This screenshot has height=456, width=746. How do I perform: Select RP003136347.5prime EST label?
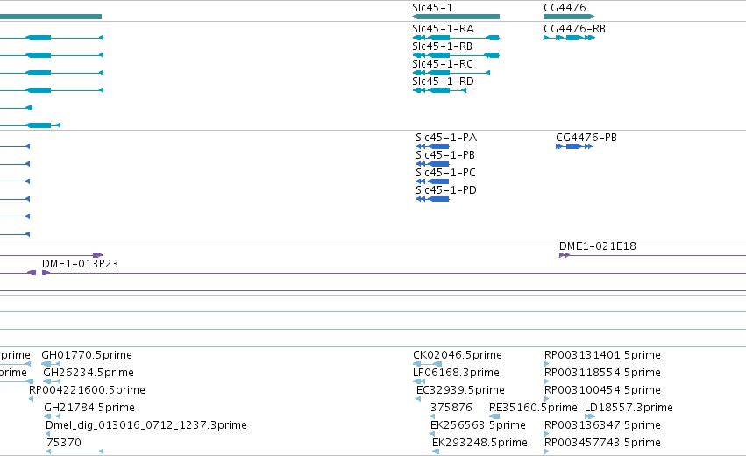point(602,425)
